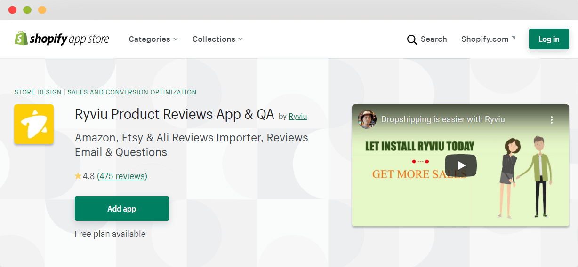Image resolution: width=578 pixels, height=267 pixels.
Task: Open the 475 reviews link
Action: point(122,176)
